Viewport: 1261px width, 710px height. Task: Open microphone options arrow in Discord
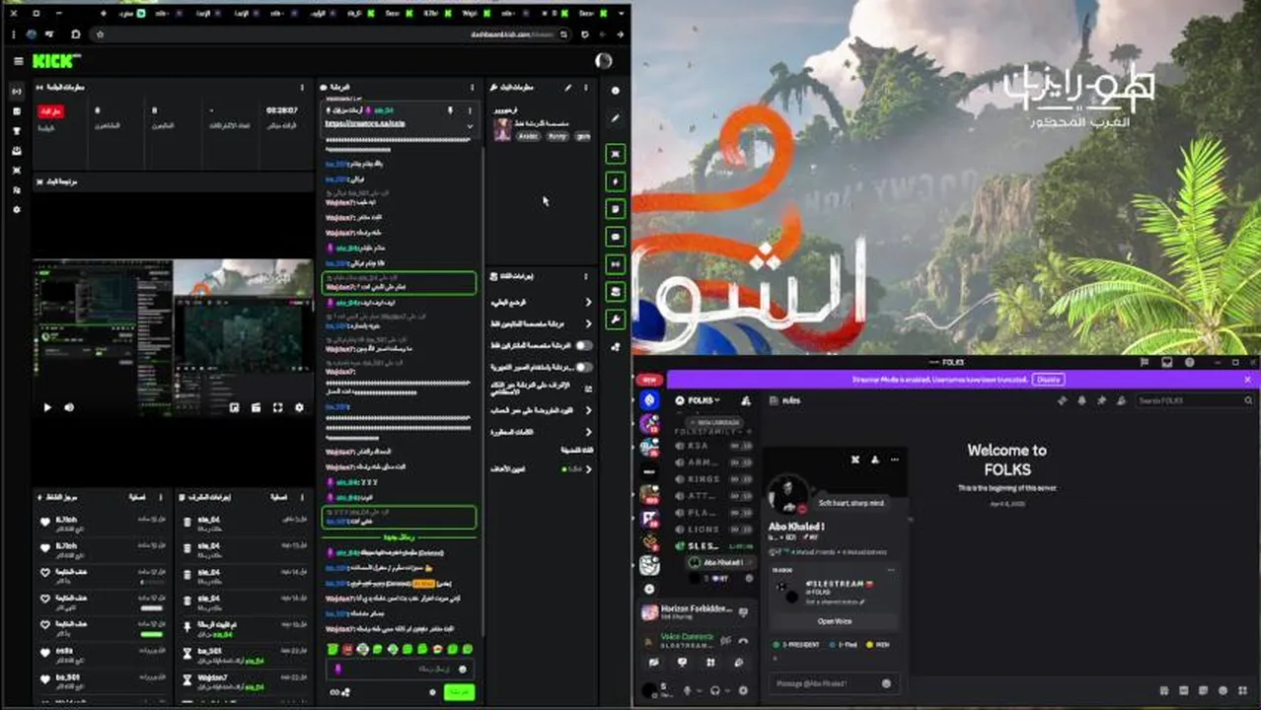[x=700, y=690]
